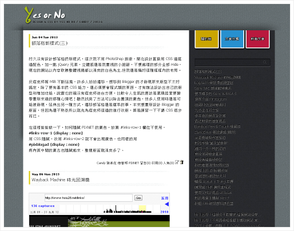Click the URL field in Wayback screenshot
This screenshot has width=294, height=231.
click(x=89, y=198)
